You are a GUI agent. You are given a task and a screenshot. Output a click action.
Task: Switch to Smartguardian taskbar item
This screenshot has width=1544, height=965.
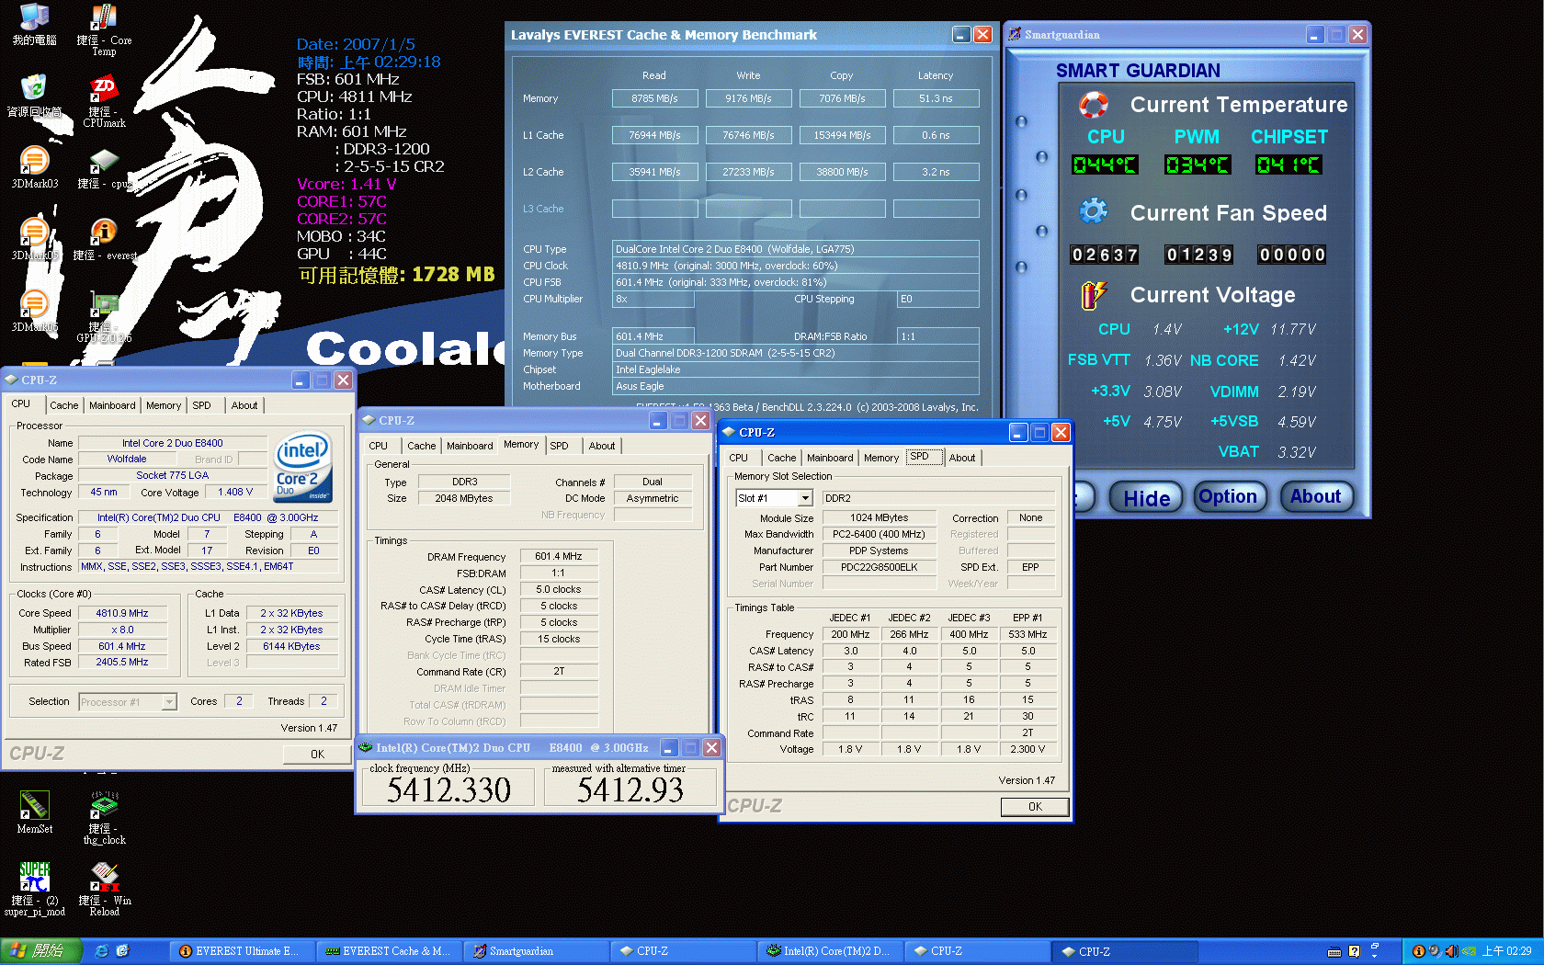[x=535, y=951]
